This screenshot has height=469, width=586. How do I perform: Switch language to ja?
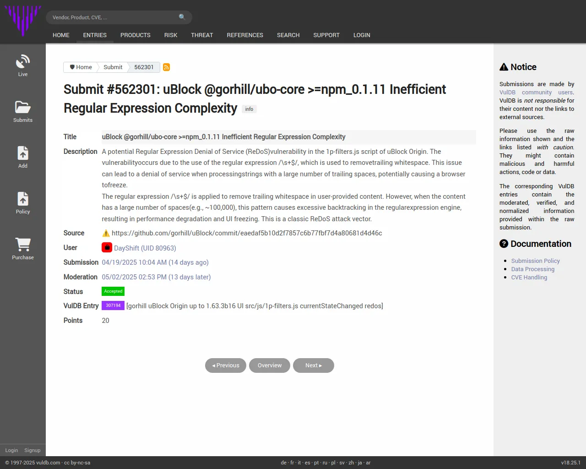pos(360,463)
